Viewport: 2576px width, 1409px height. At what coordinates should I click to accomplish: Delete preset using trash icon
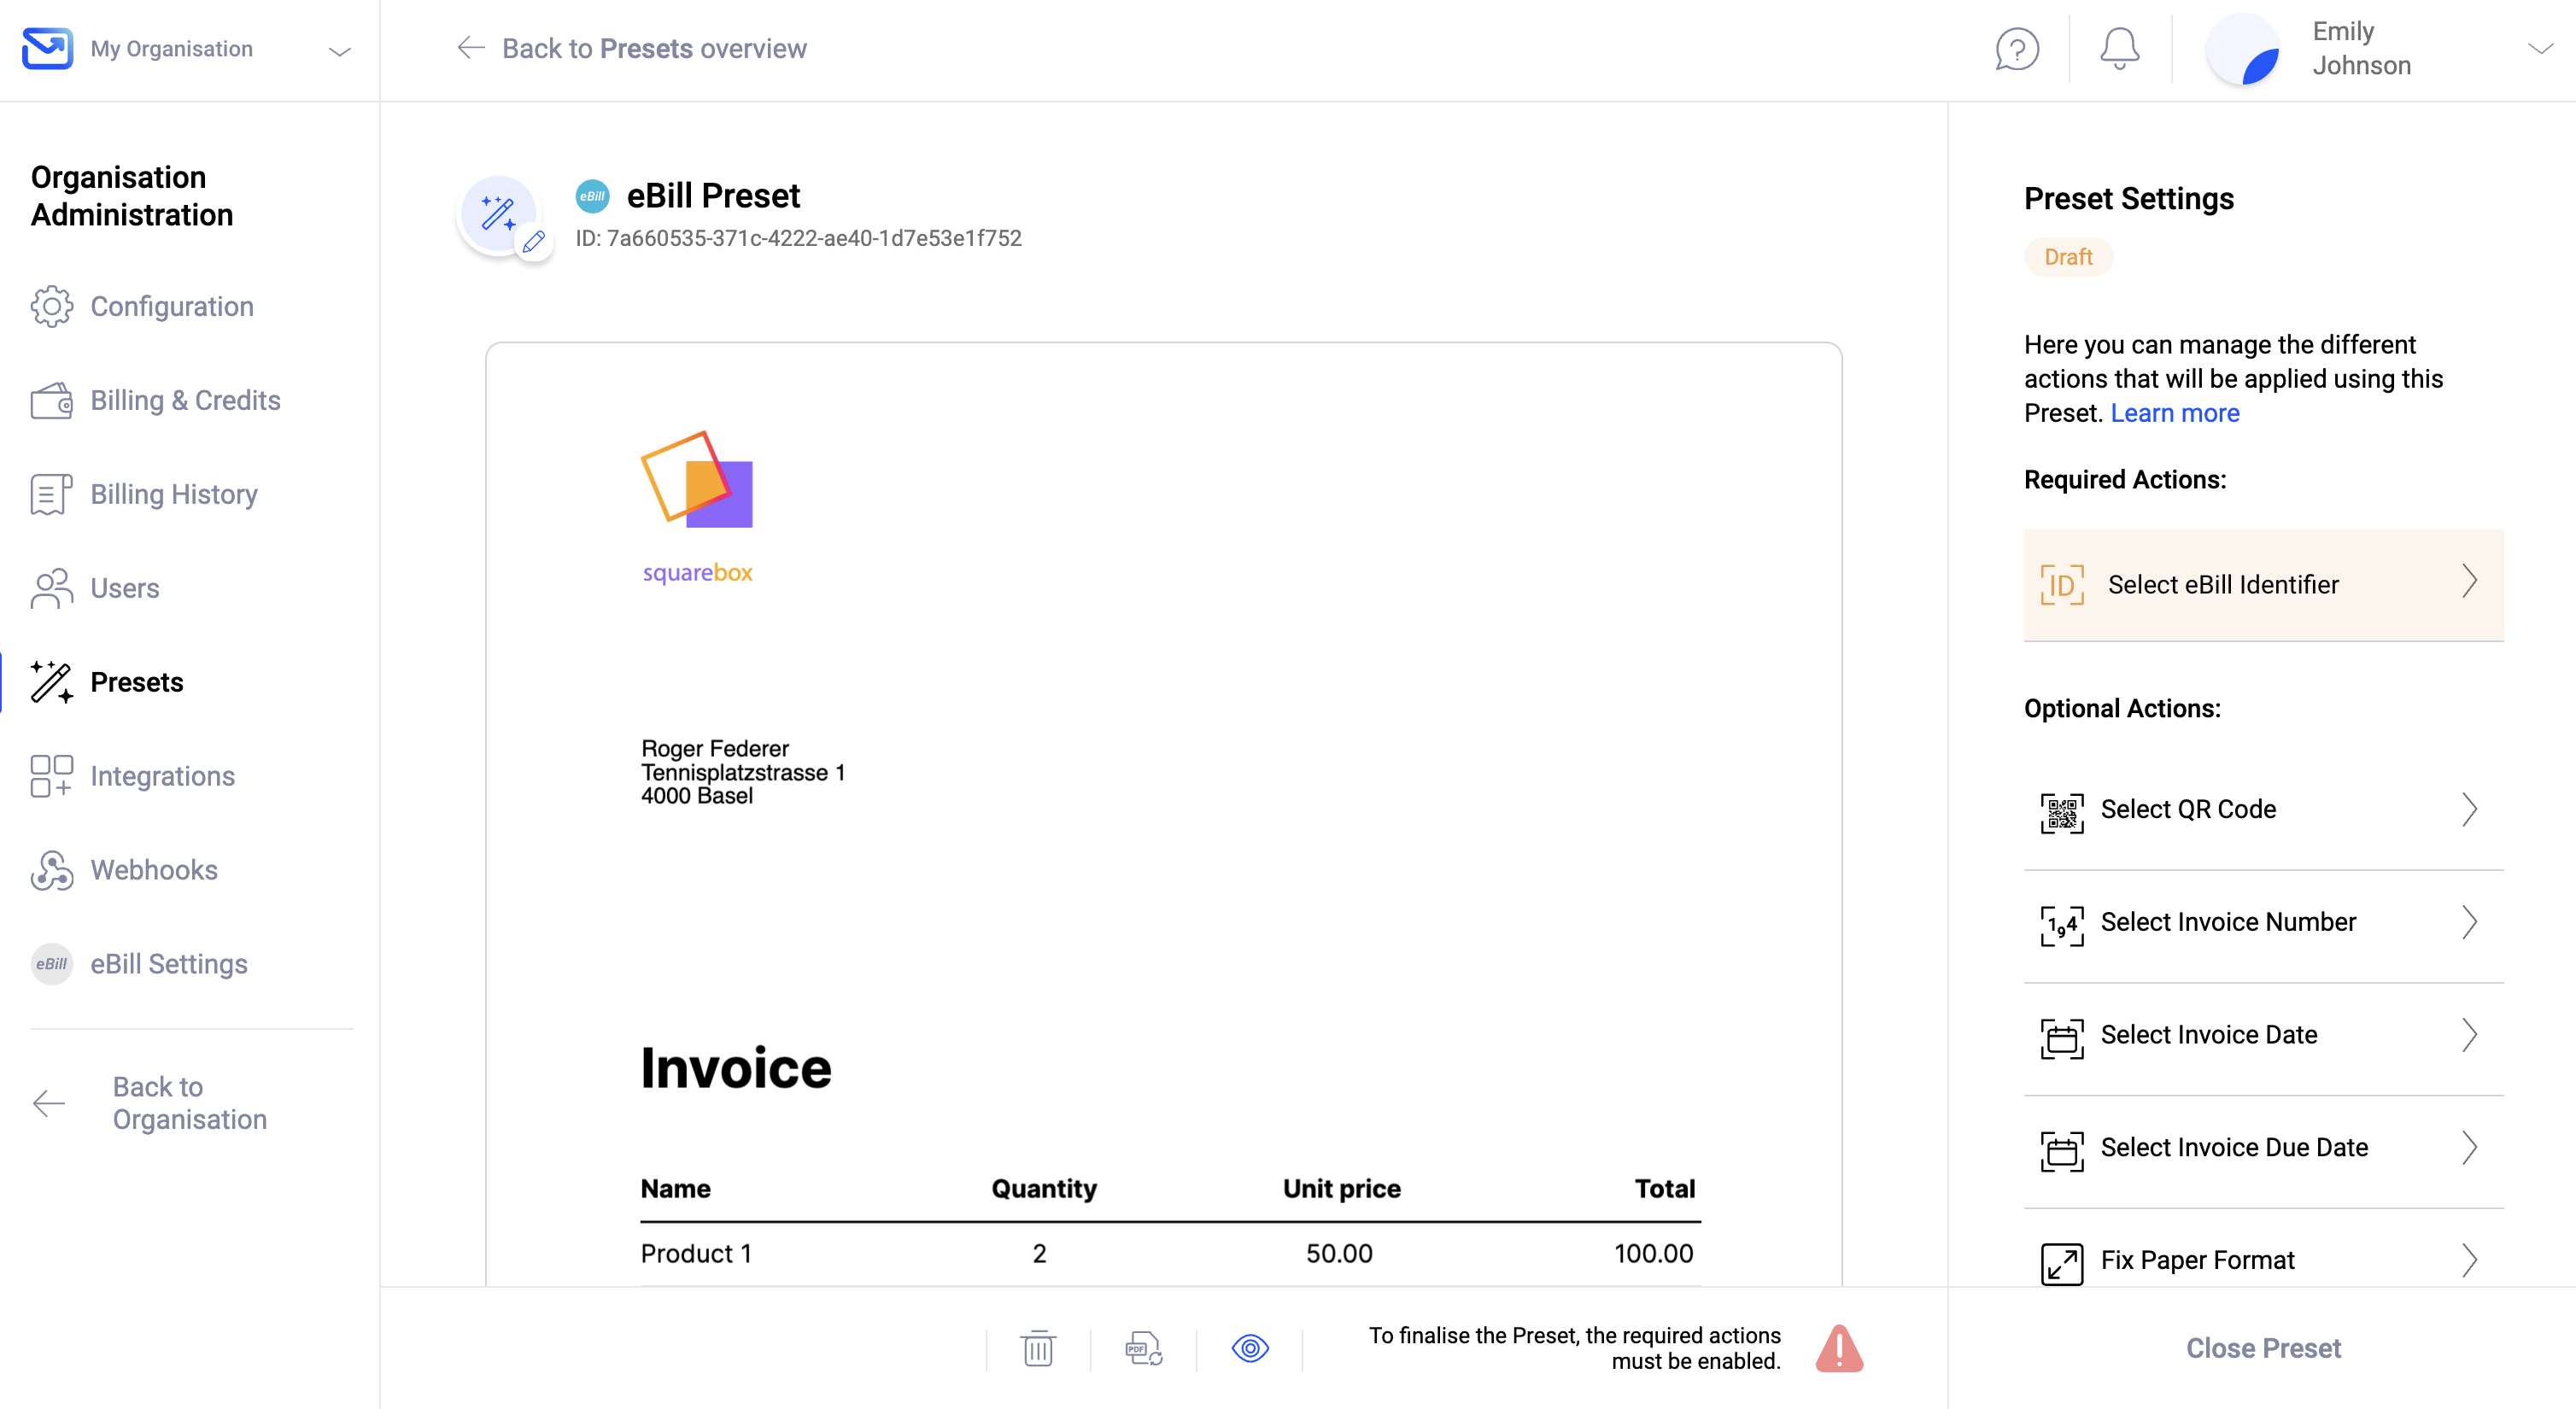pos(1038,1348)
